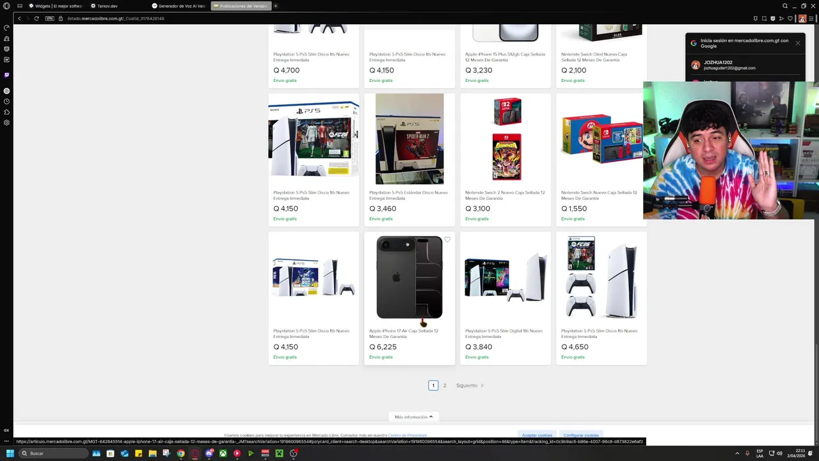Open settings gear in Opera sidebar
This screenshot has width=819, height=461.
(x=6, y=122)
